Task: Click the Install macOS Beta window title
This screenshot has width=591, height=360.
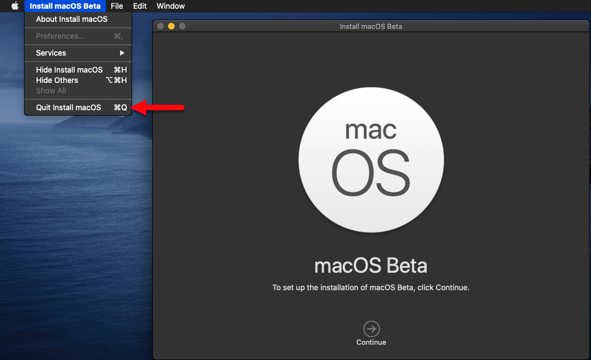Action: coord(371,26)
